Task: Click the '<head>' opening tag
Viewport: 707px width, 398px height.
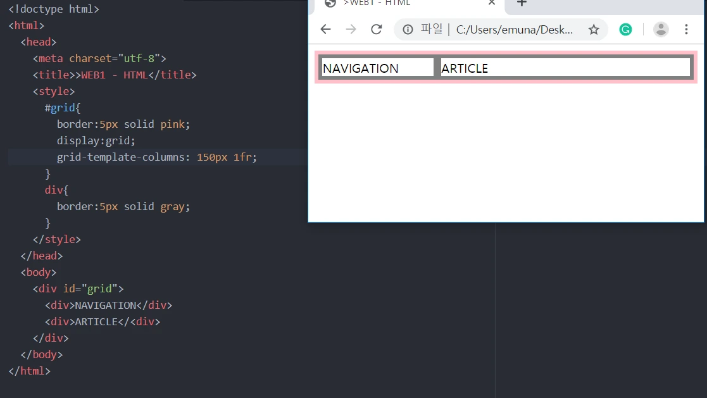Action: point(39,42)
